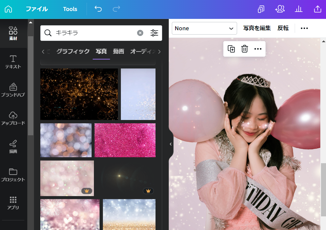Screen dimensions: 326x230
Task: Click the search magnifier icon
Action: pos(48,33)
